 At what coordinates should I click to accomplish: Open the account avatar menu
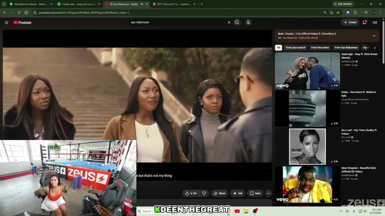point(375,22)
